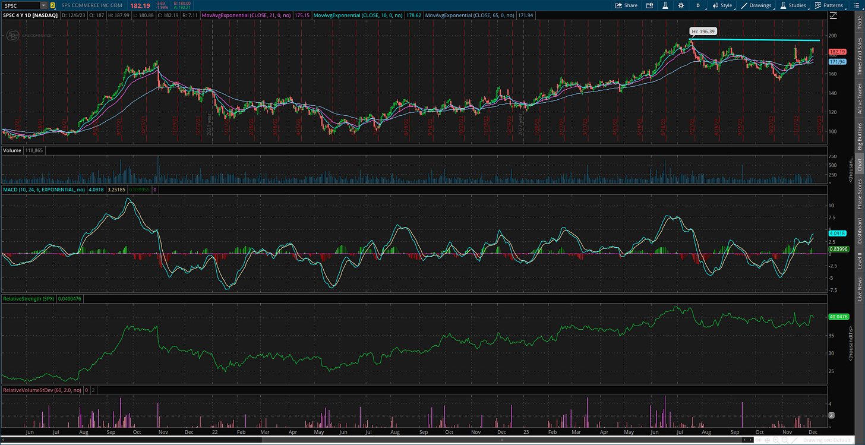
Task: Click the 40.0476 relative strength axis label
Action: tap(838, 317)
